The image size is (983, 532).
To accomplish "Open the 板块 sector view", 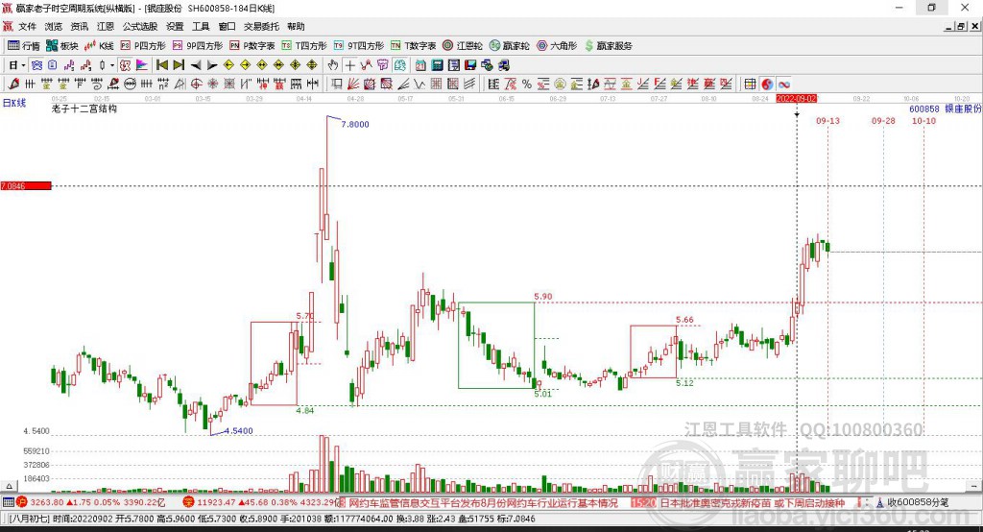I will tap(61, 46).
